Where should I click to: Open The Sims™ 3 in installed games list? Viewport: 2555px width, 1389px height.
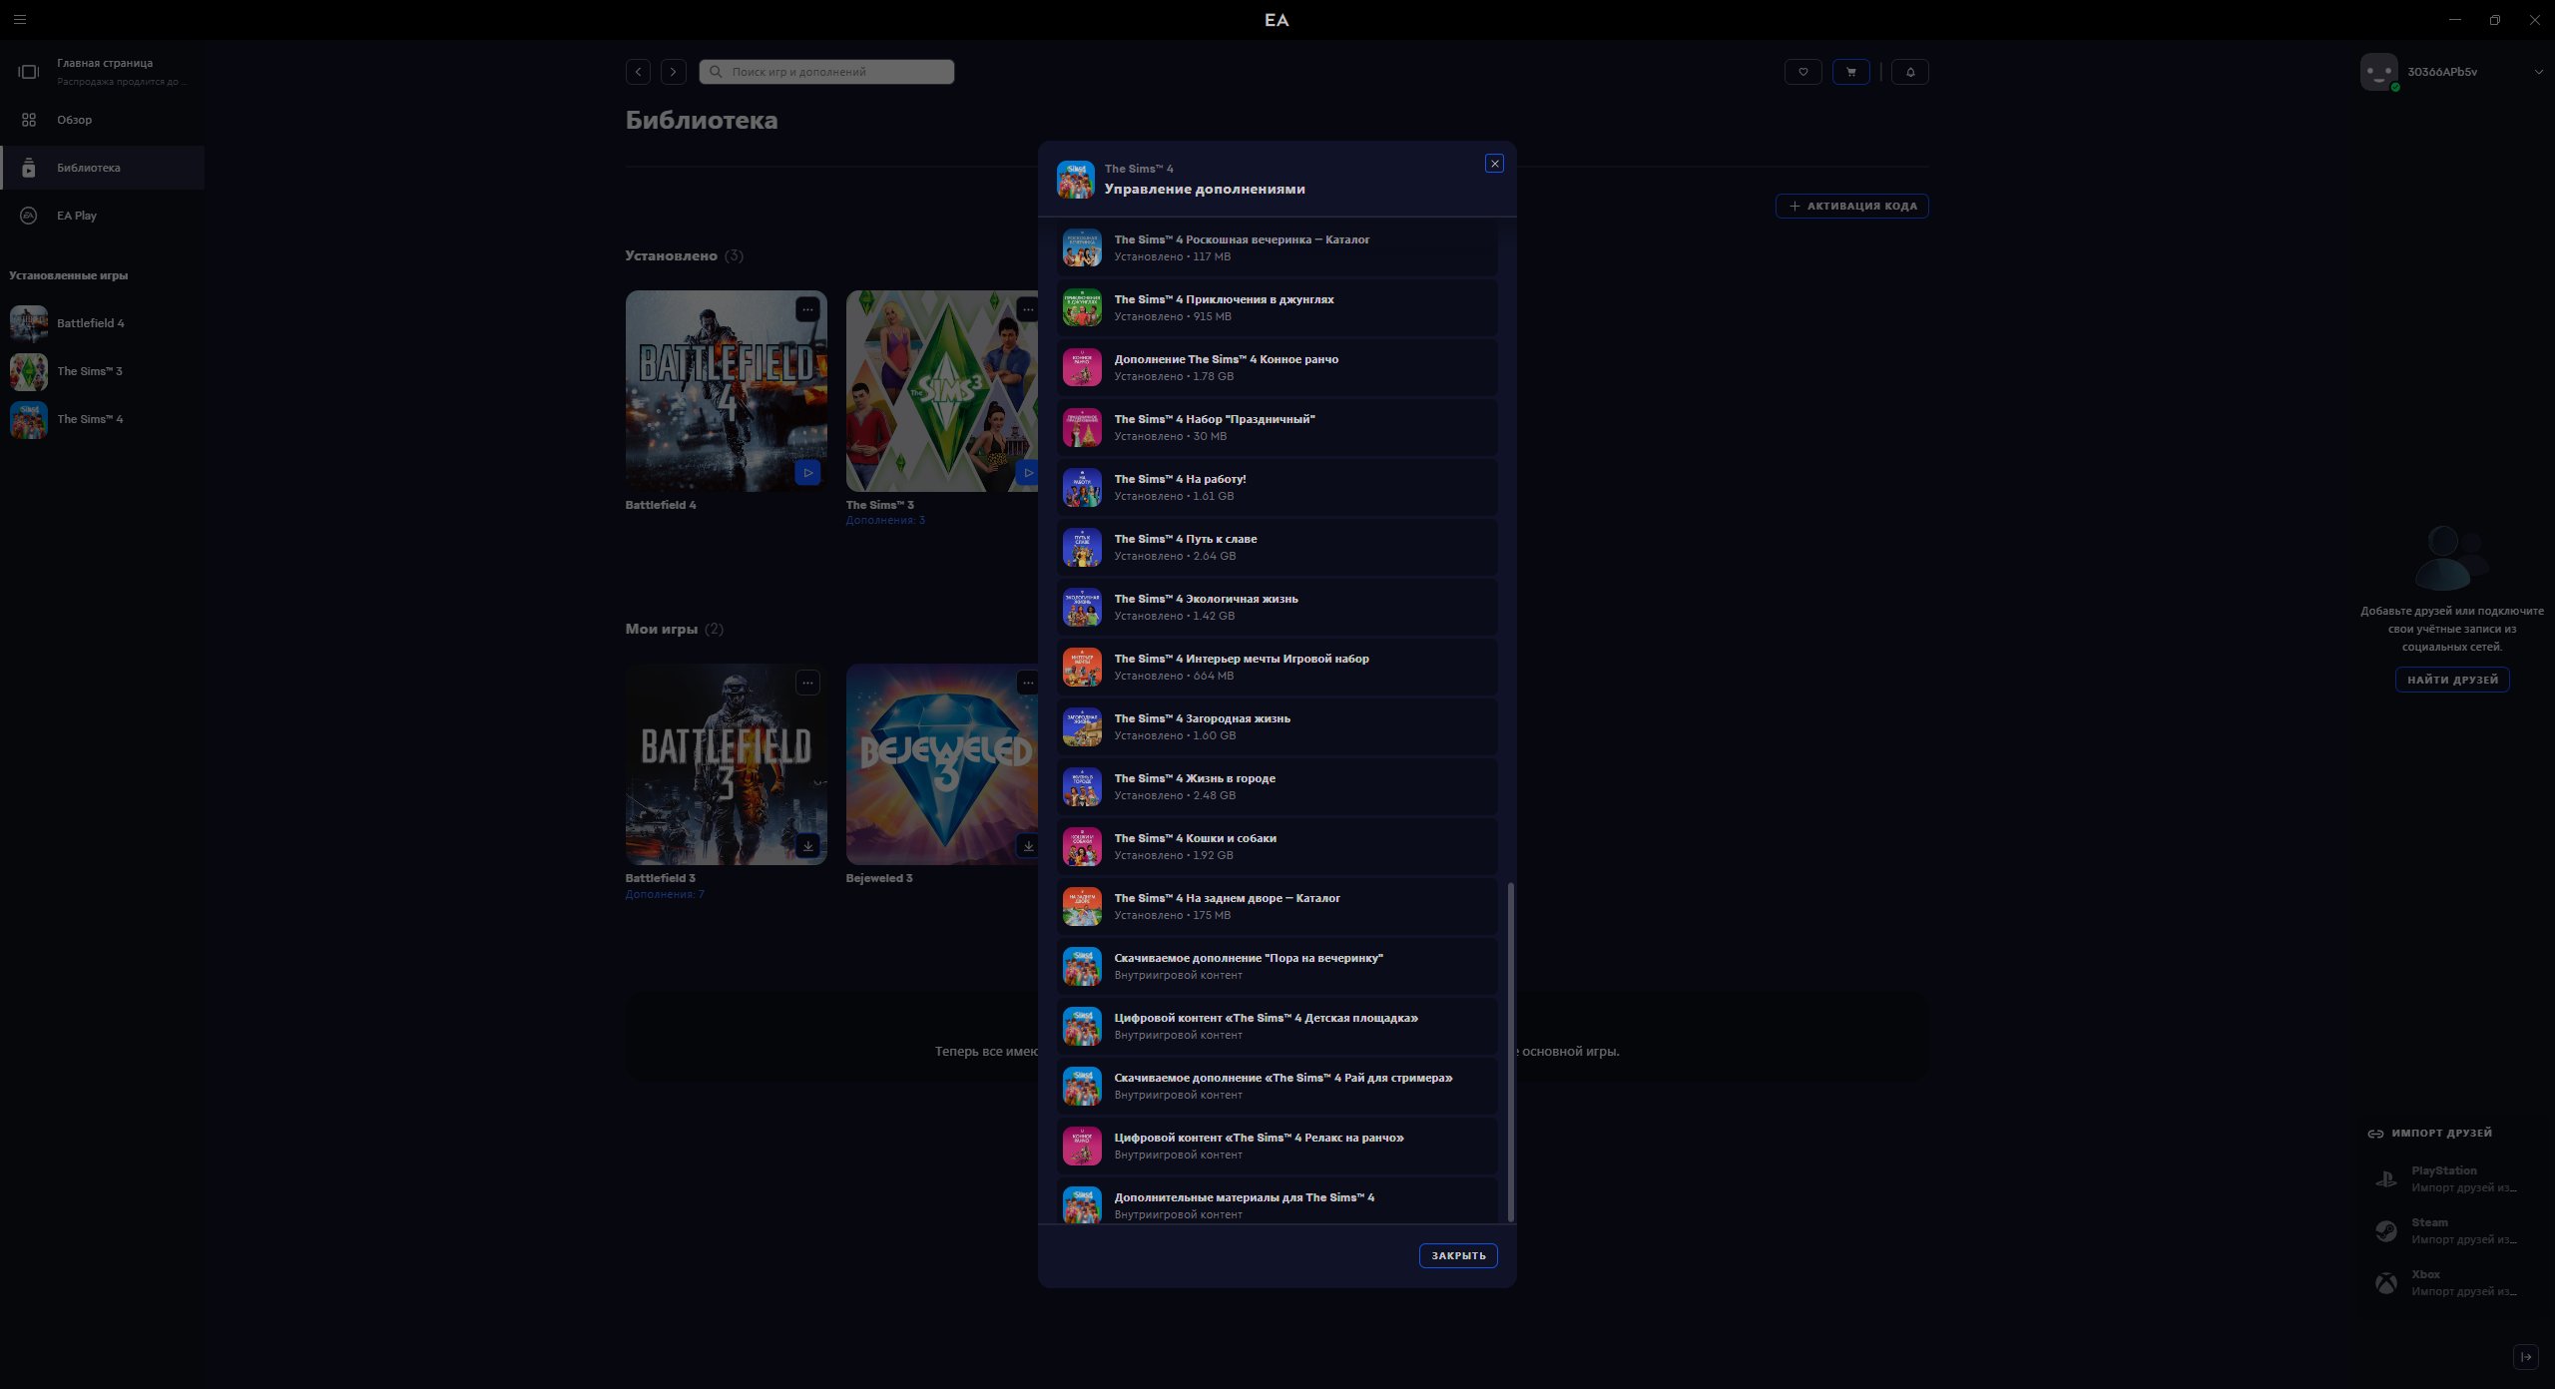pos(102,371)
